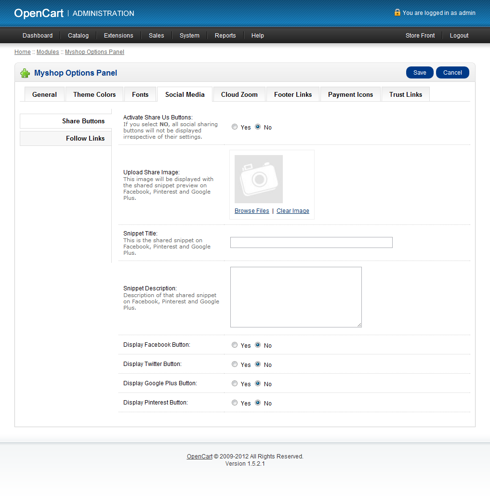Follow the Home breadcrumb link
The width and height of the screenshot is (490, 496).
click(x=23, y=52)
